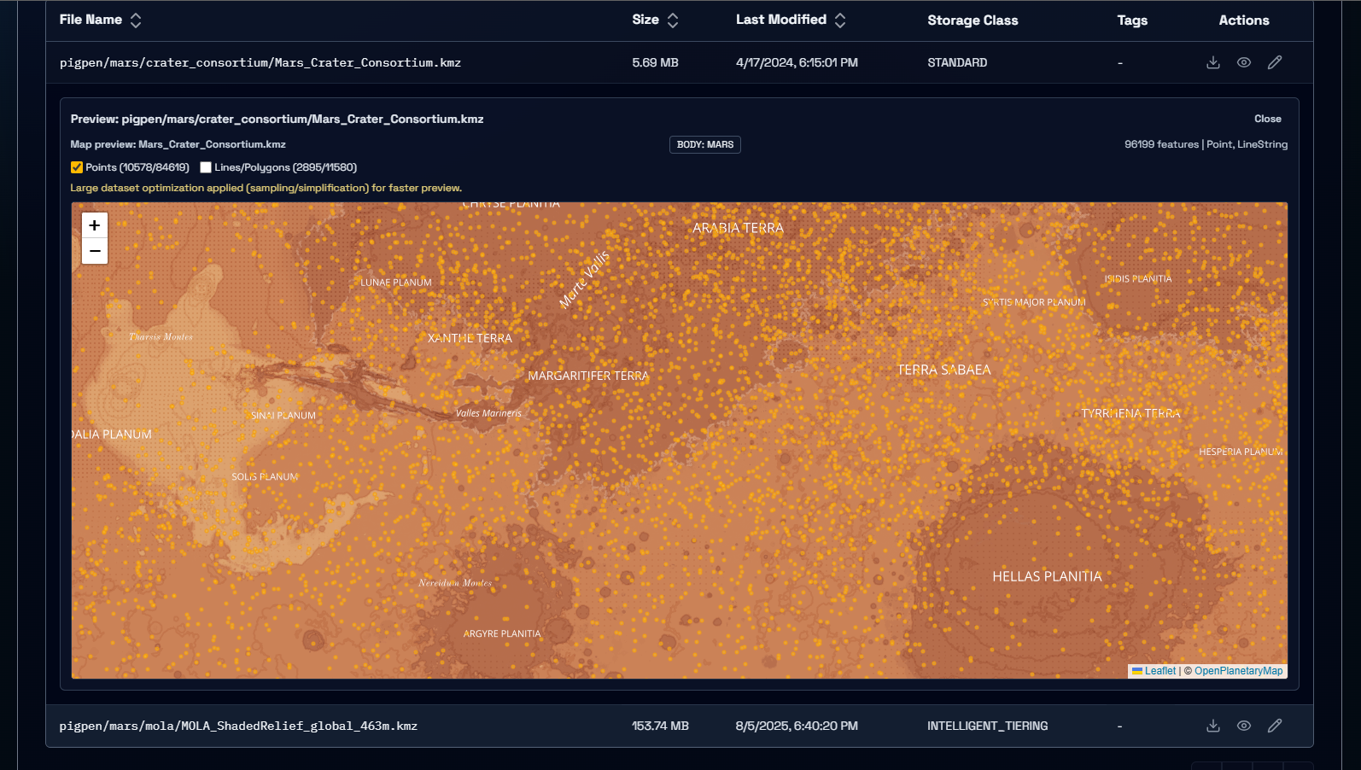Click MARGARITIFER TERRA label on map

click(x=588, y=376)
